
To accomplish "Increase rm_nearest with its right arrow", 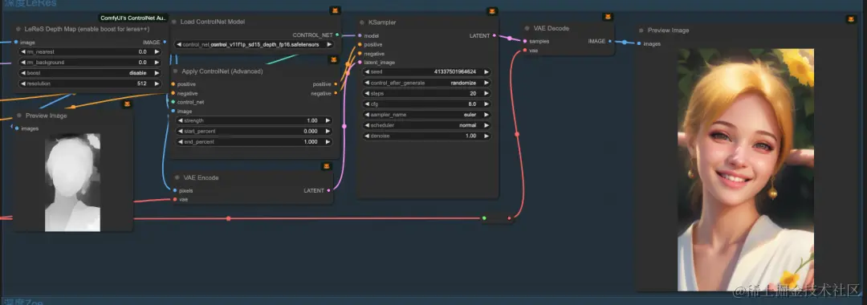I will click(x=157, y=51).
